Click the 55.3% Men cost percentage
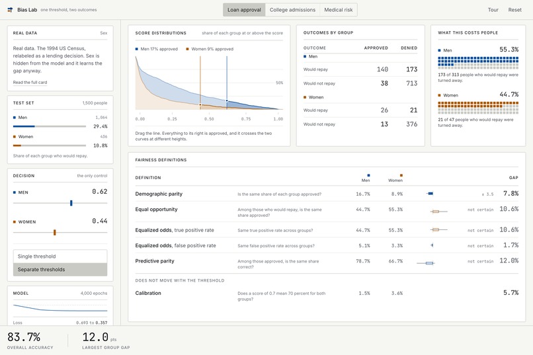This screenshot has width=533, height=355. (509, 50)
